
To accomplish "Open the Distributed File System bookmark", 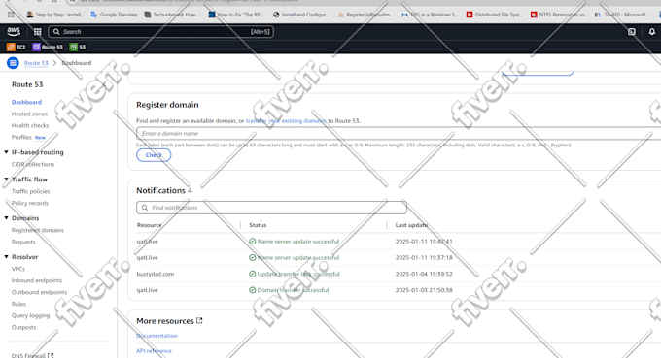I will [495, 15].
